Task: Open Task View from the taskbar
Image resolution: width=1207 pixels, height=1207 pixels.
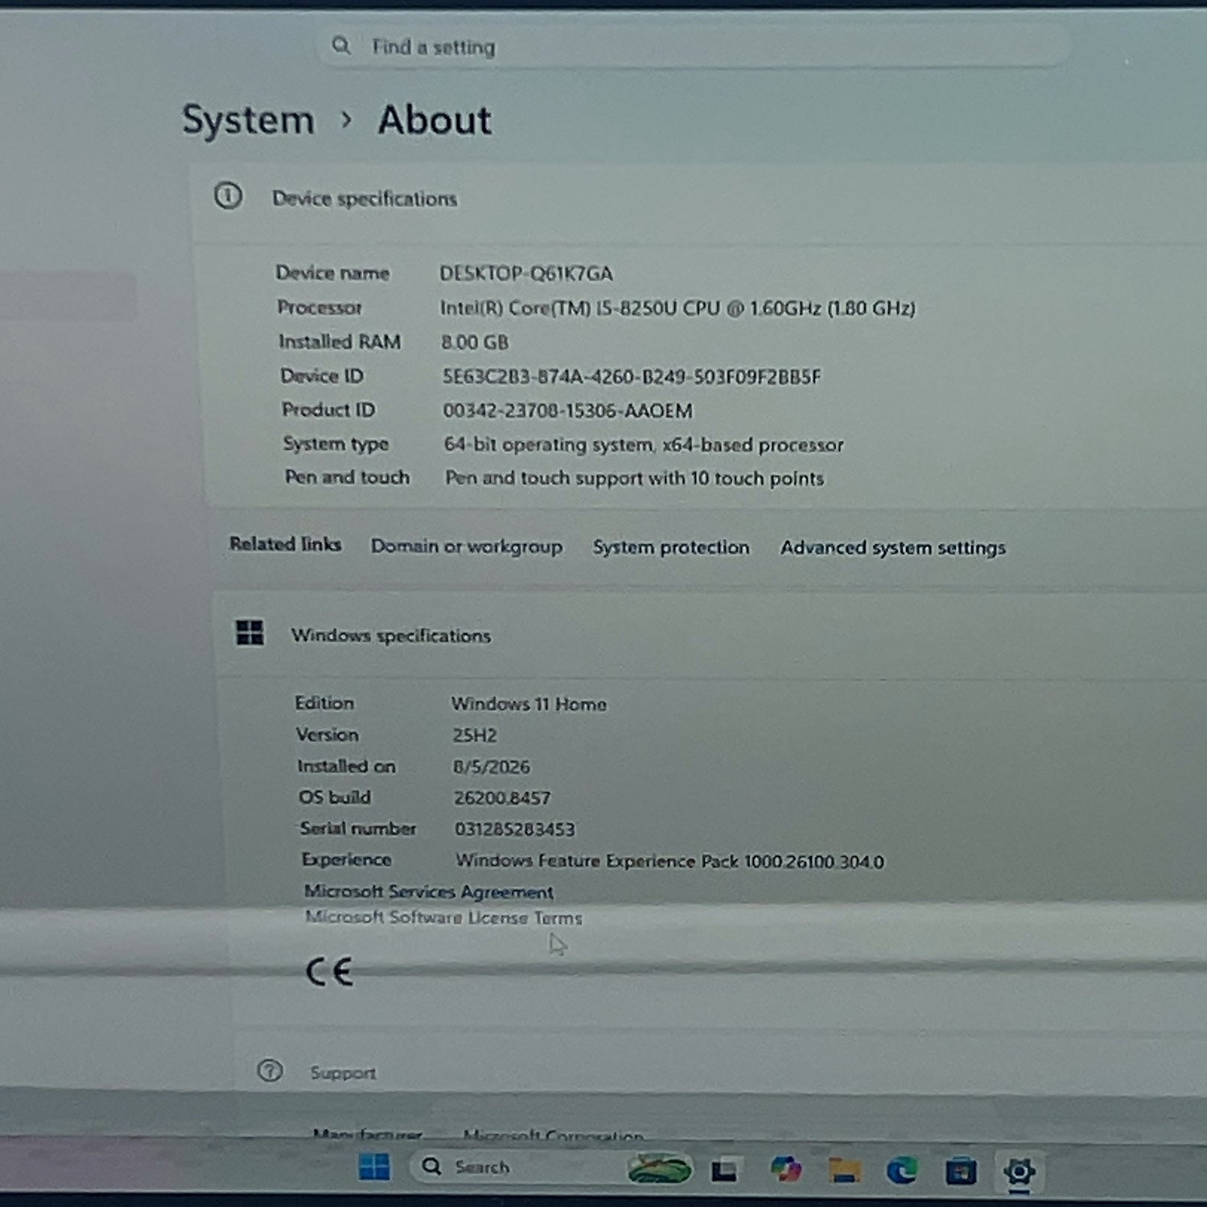Action: tap(724, 1169)
